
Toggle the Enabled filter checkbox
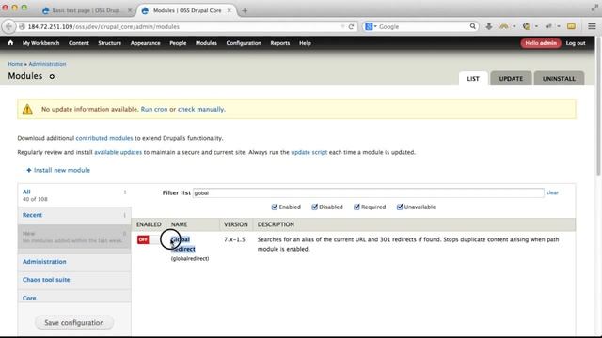pos(275,207)
